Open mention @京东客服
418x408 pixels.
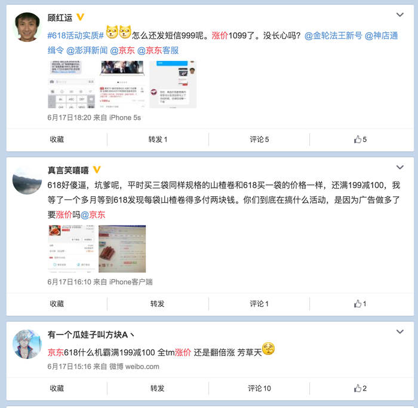click(x=158, y=50)
